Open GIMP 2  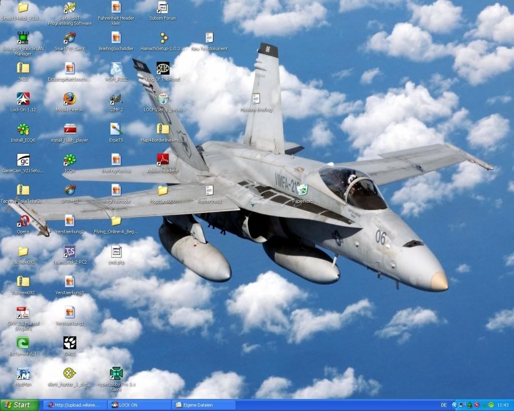click(115, 99)
